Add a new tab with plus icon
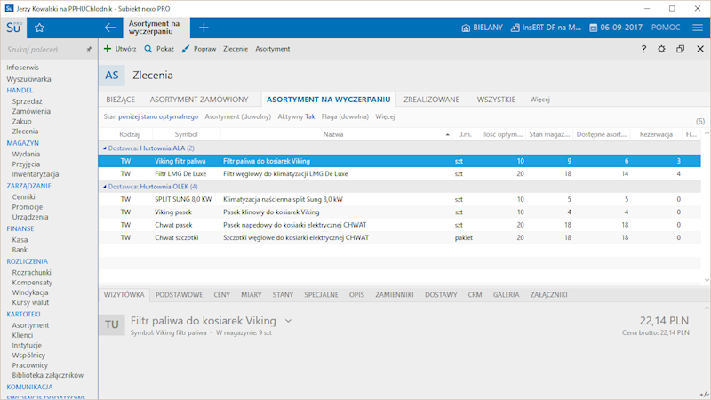The height and width of the screenshot is (400, 711). pyautogui.click(x=204, y=28)
